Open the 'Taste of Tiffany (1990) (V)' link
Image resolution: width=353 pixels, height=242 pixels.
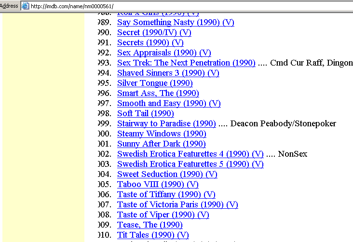pyautogui.click(x=166, y=195)
